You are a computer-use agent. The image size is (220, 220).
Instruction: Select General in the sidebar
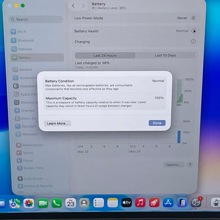[x=22, y=69]
